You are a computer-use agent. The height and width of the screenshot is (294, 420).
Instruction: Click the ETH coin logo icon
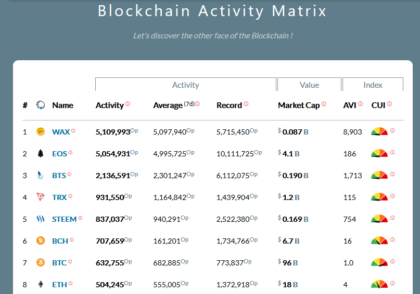coord(41,284)
